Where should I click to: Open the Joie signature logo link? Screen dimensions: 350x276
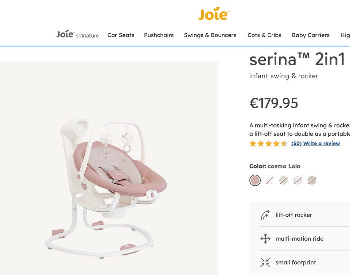(x=78, y=35)
